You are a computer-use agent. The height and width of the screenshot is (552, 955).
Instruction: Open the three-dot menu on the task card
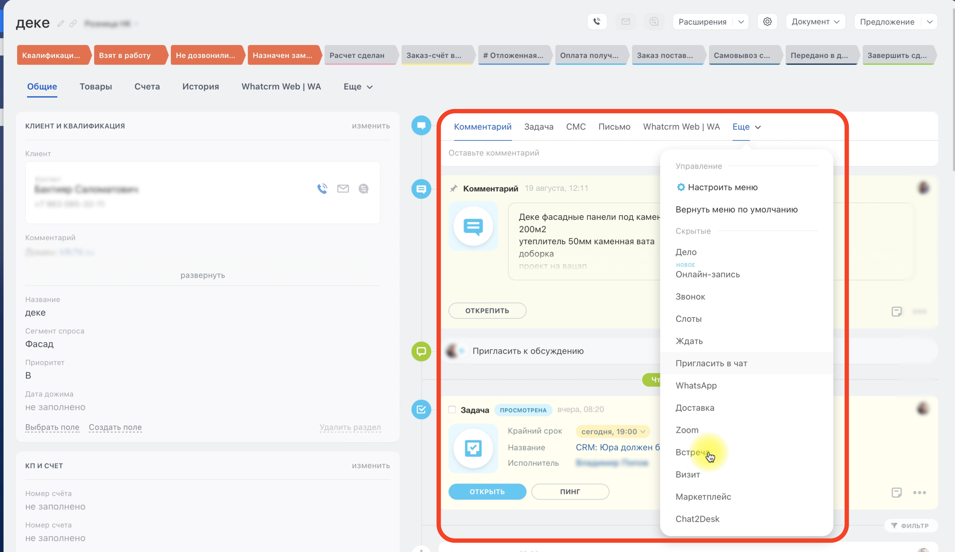coord(919,492)
